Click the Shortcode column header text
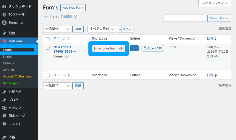Viewport: 236px width, 140px height. pos(99,38)
